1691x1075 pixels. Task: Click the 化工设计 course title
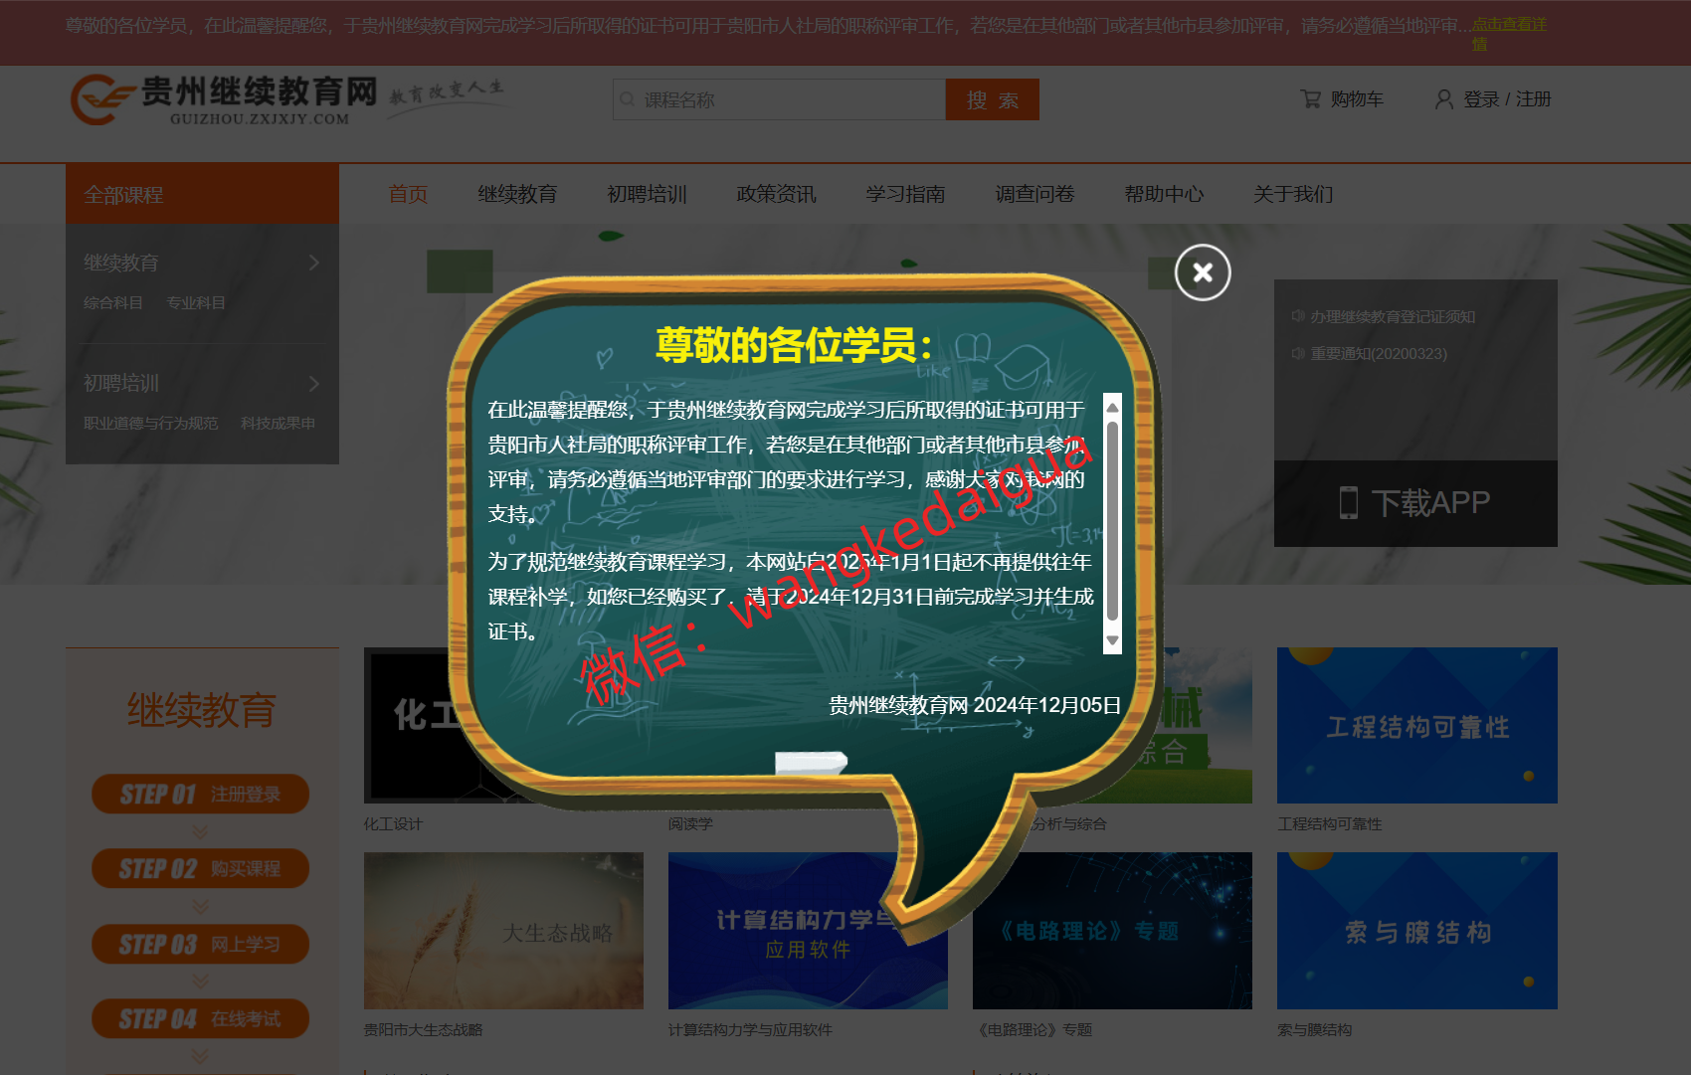click(393, 823)
